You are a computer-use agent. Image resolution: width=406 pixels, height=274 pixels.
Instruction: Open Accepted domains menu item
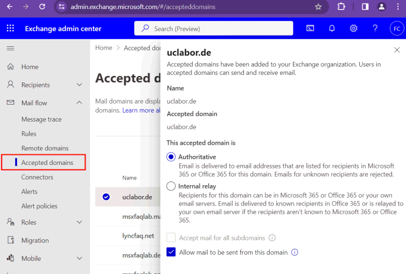43,162
